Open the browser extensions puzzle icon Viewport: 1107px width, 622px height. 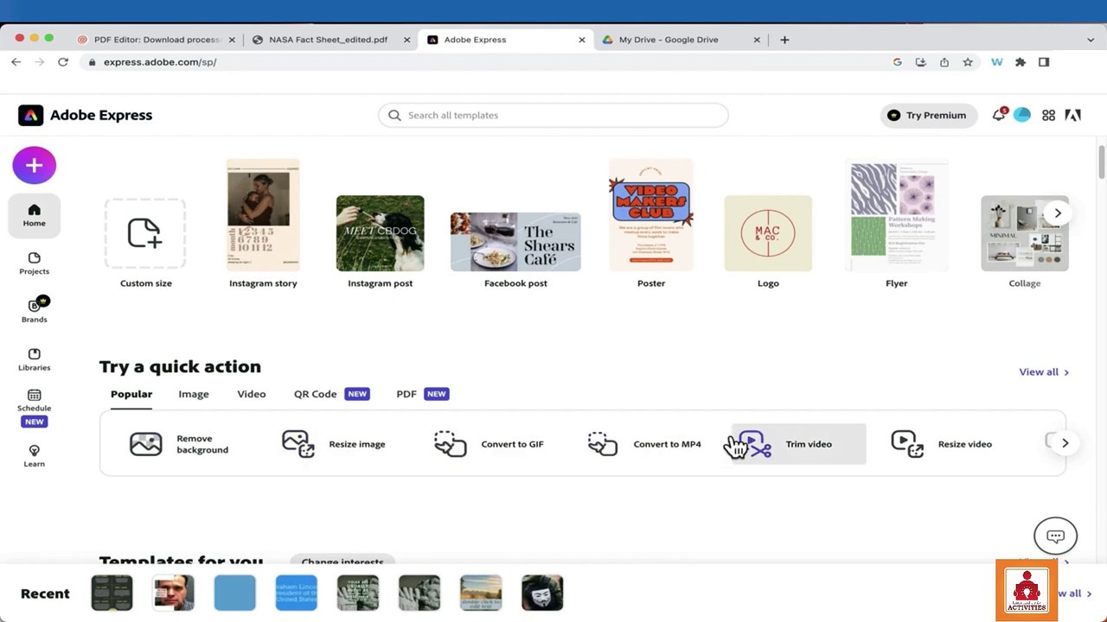(1021, 62)
